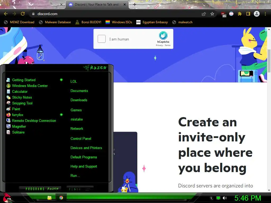Show hidden tray icons arrow

point(211,198)
